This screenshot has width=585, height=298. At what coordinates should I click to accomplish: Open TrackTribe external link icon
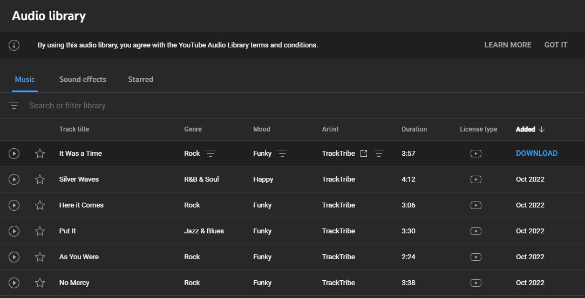pyautogui.click(x=364, y=154)
